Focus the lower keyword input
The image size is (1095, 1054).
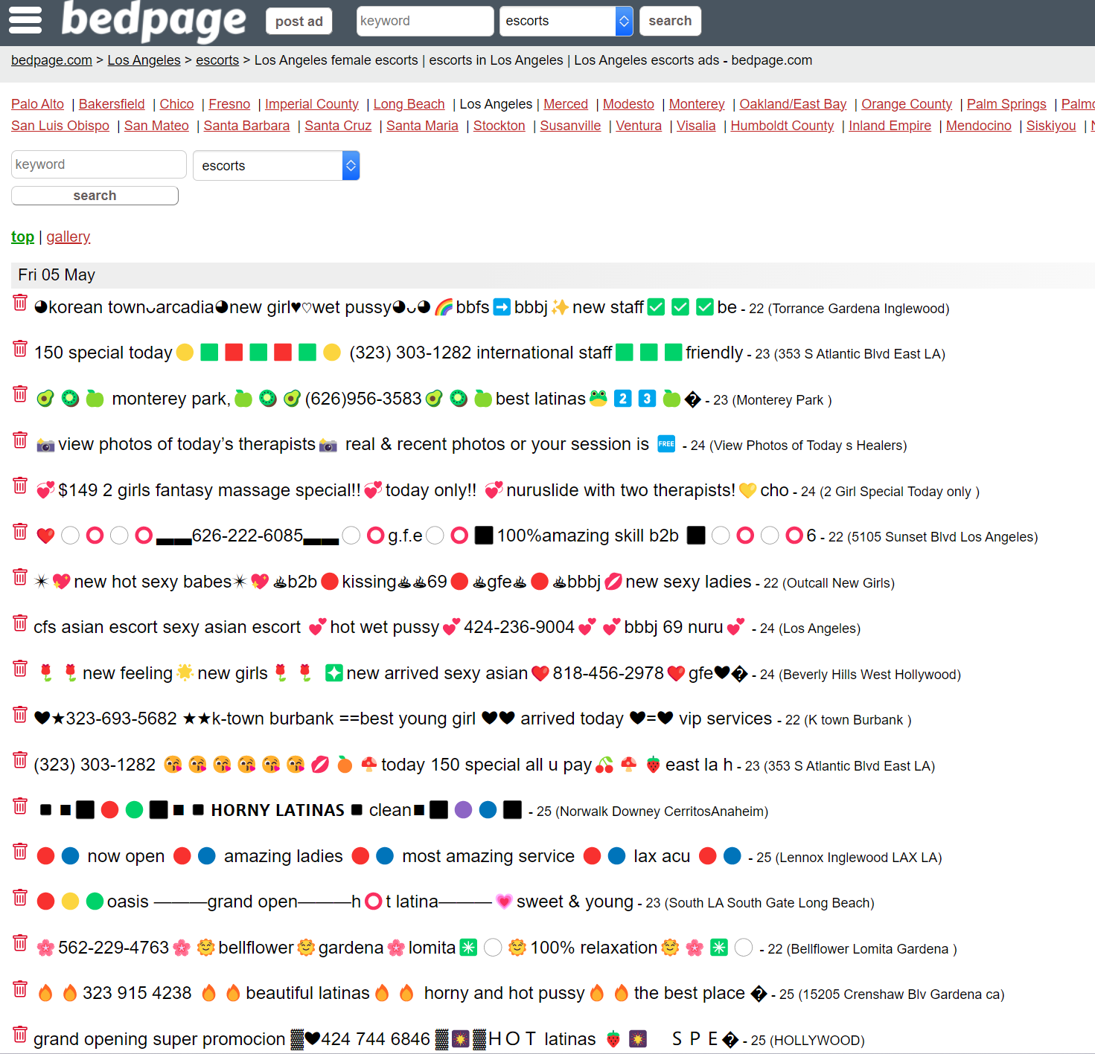point(99,164)
